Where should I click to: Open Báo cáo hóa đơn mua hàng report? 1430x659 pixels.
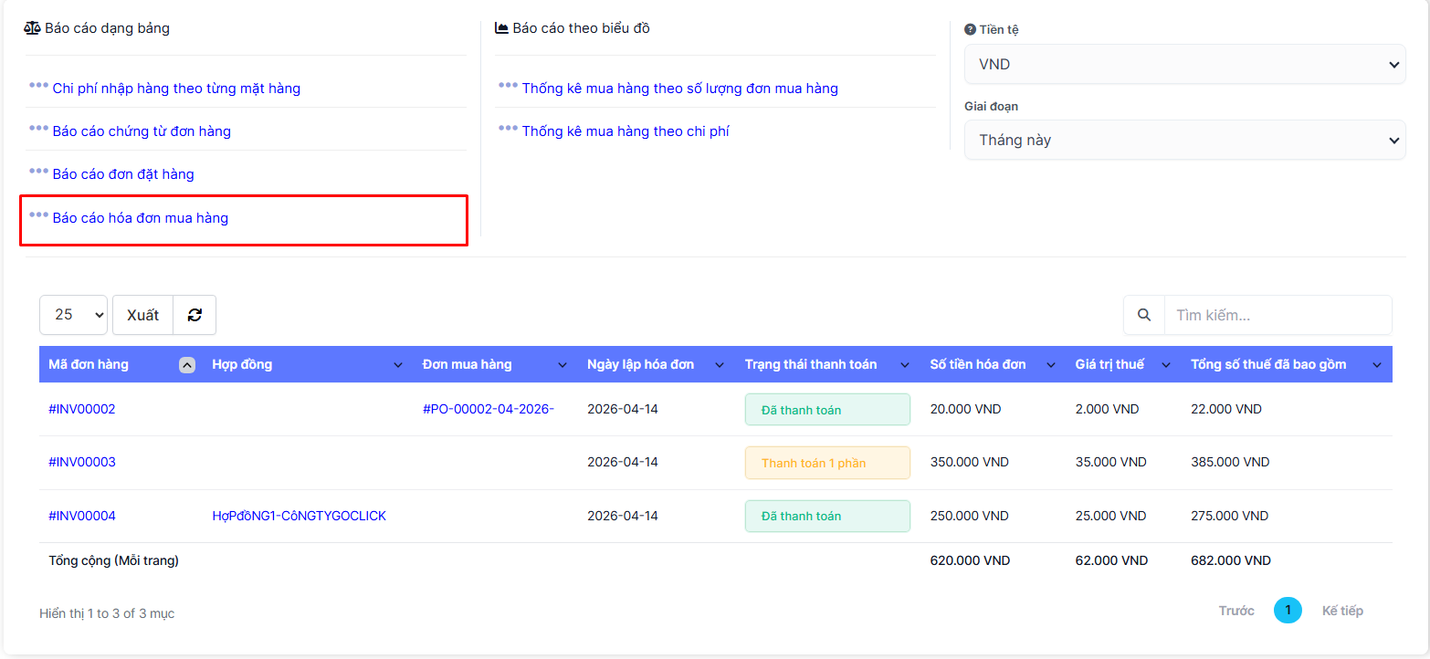pyautogui.click(x=140, y=218)
